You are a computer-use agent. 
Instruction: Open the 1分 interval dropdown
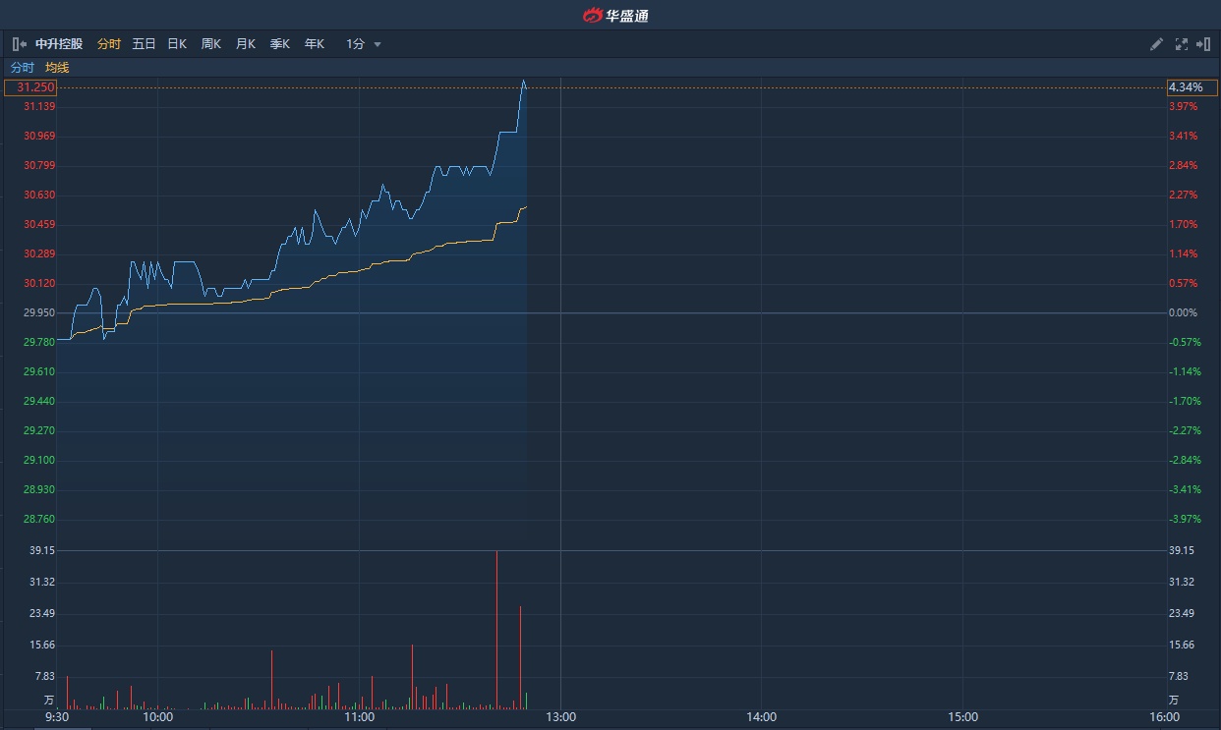click(355, 44)
